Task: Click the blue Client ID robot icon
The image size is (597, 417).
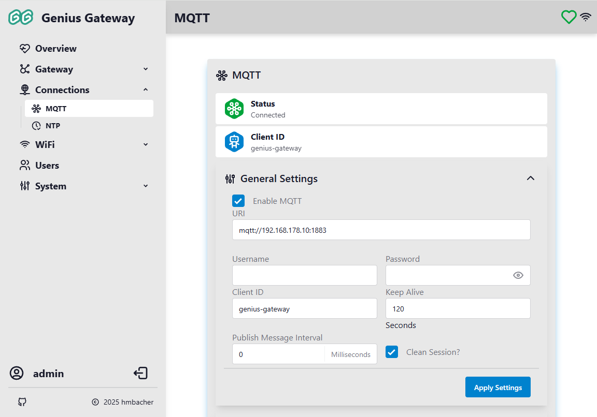Action: click(234, 142)
